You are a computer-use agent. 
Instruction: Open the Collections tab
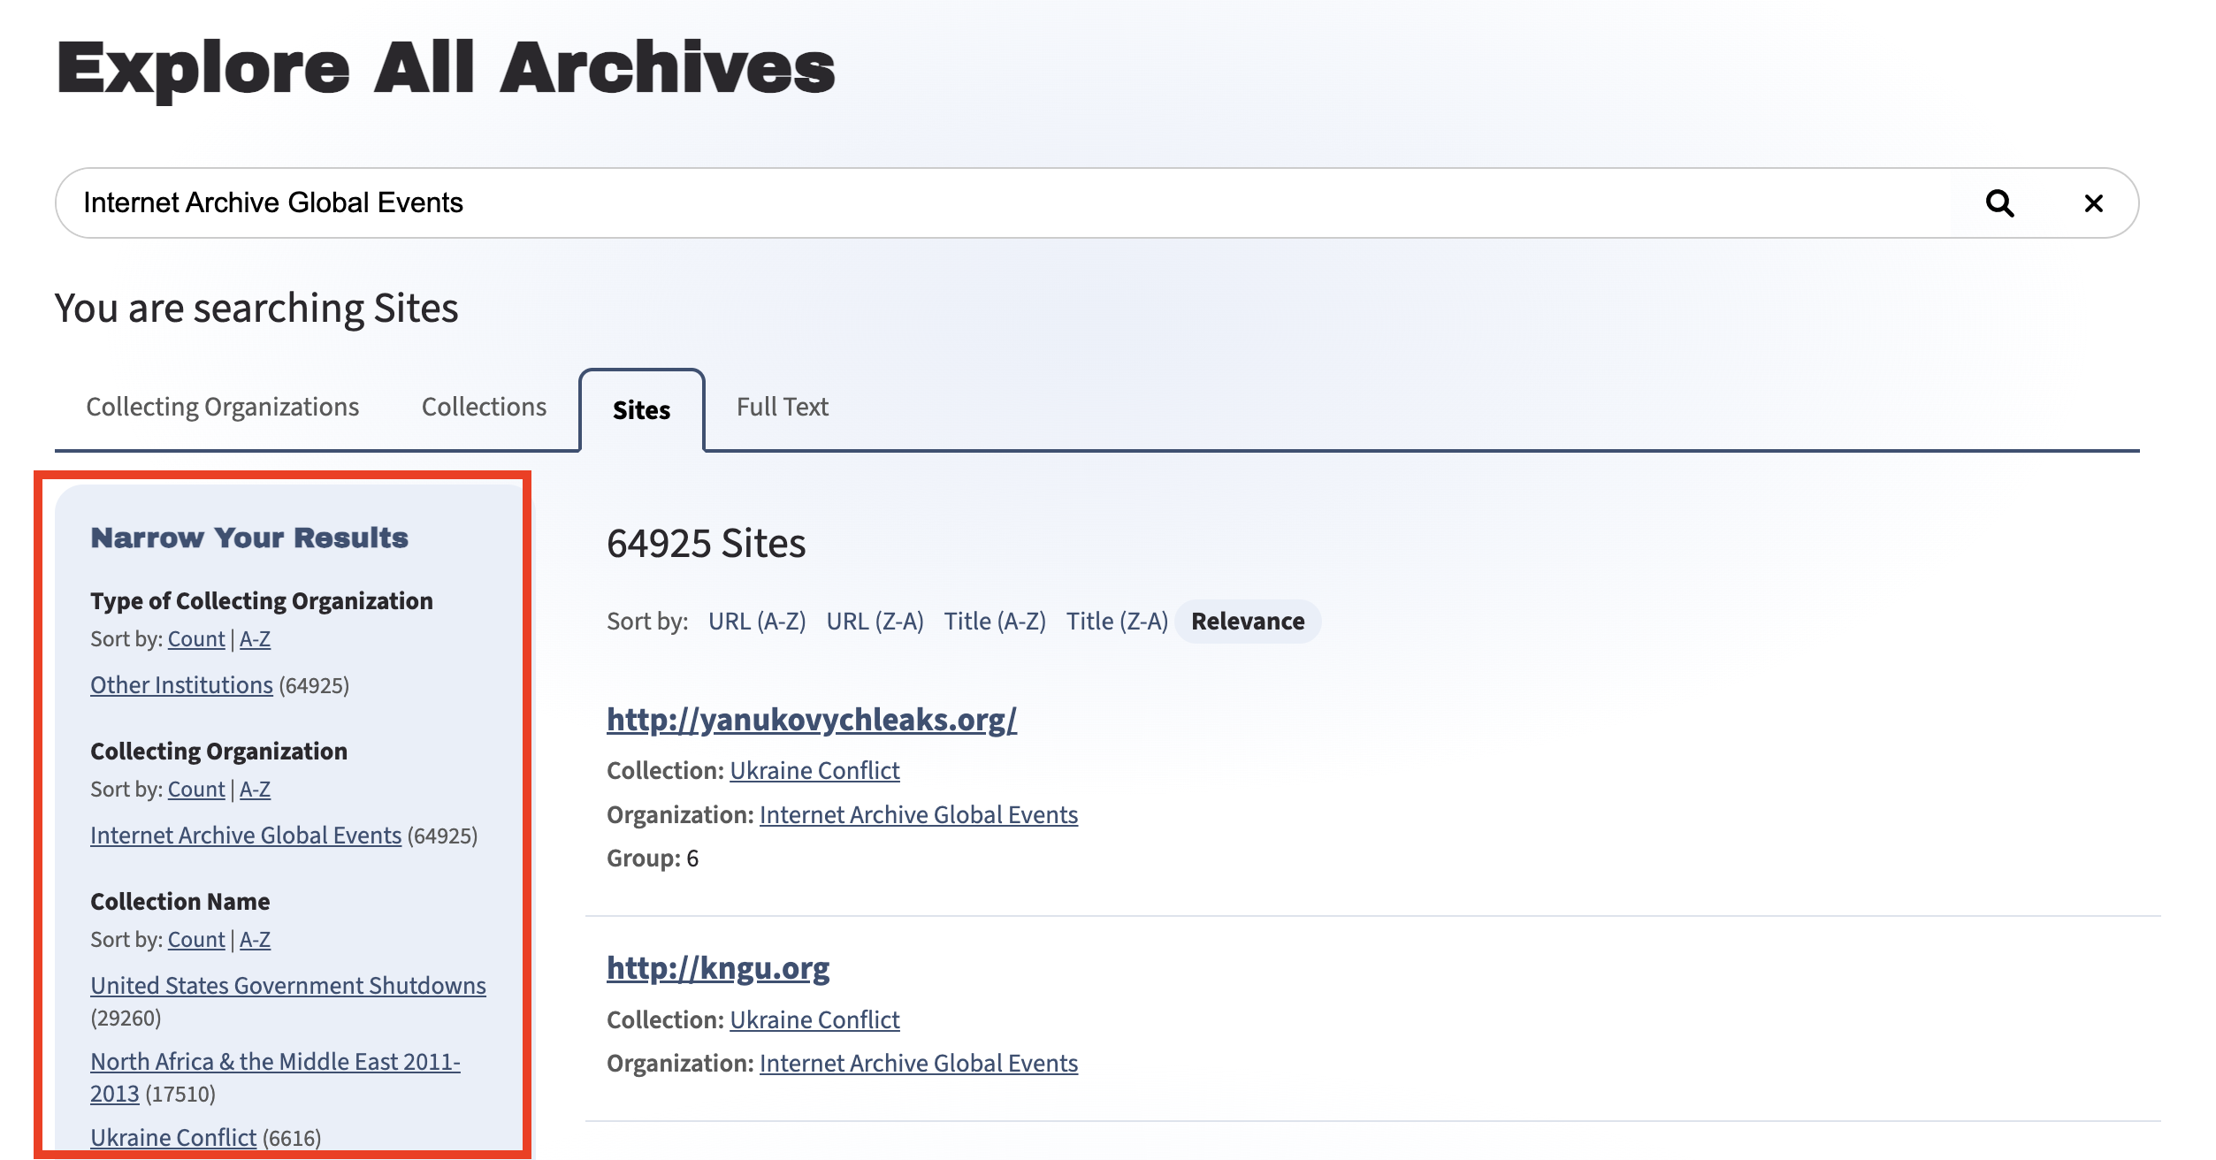click(484, 407)
